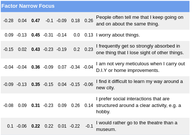Select the 0.0 value in worry row
This screenshot has width=192, height=135.
[77, 35]
